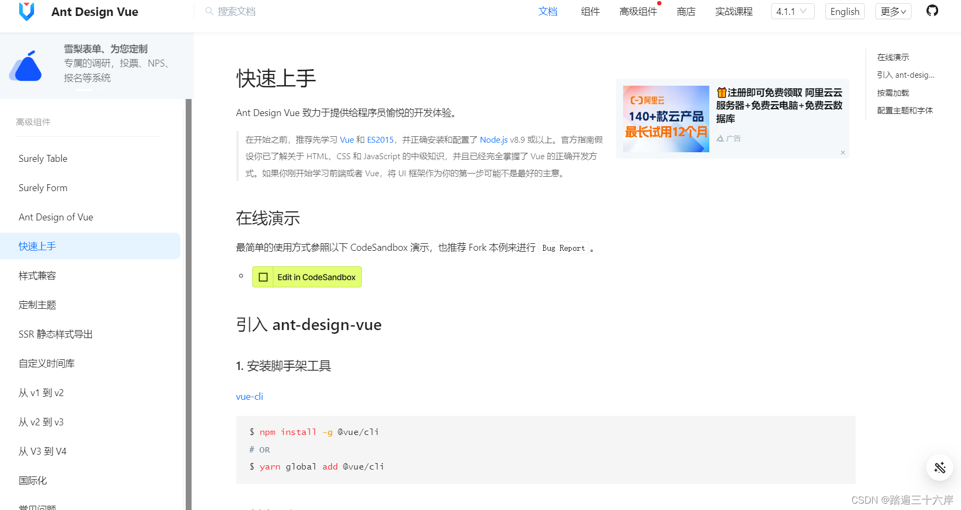Open the Node.js link
This screenshot has width=961, height=510.
494,139
